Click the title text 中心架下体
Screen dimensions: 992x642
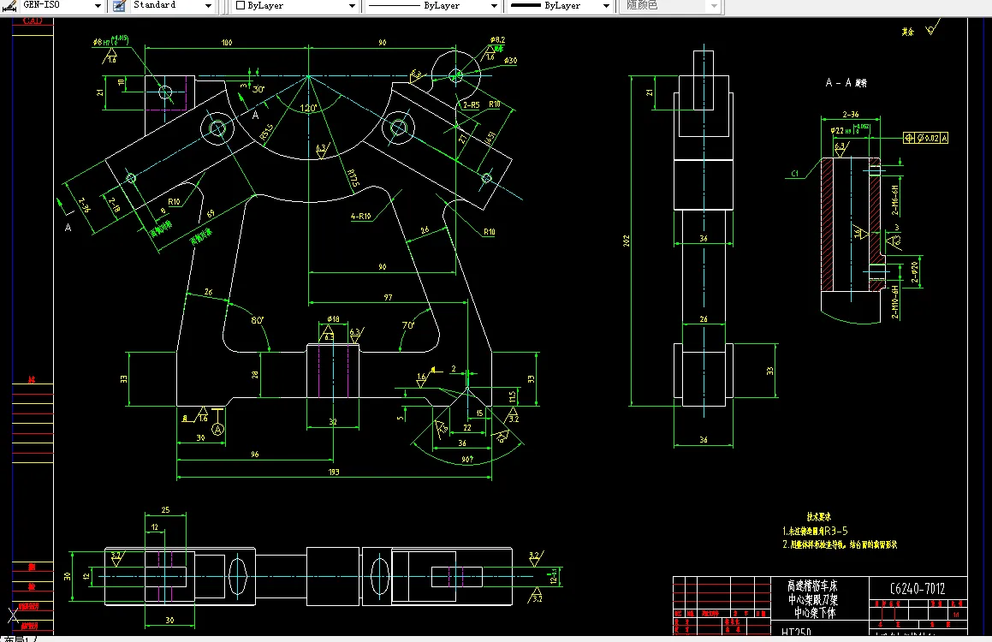[815, 613]
